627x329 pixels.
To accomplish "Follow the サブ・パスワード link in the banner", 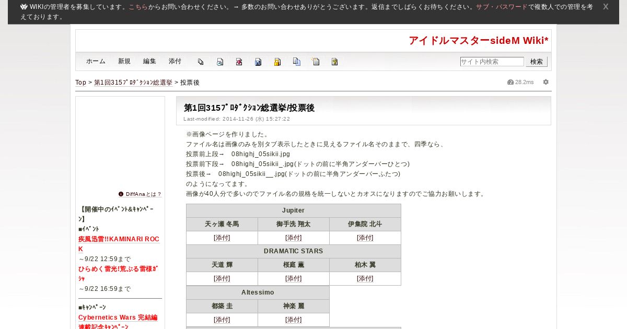I will tap(502, 7).
